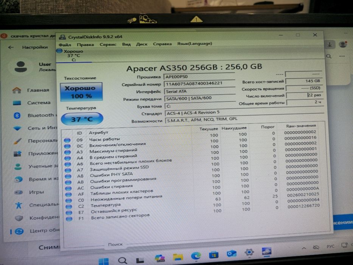
Task: Click the Режим передачи SATA/600 field
Action: (x=200, y=98)
